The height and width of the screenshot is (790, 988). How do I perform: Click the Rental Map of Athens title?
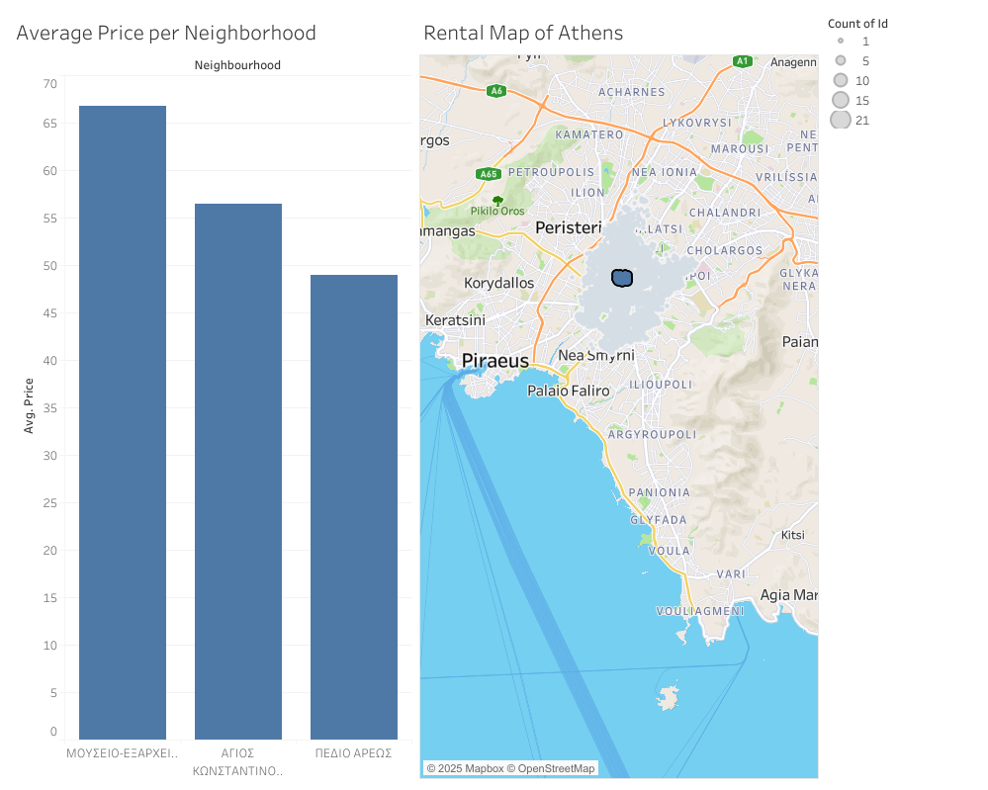click(x=523, y=33)
